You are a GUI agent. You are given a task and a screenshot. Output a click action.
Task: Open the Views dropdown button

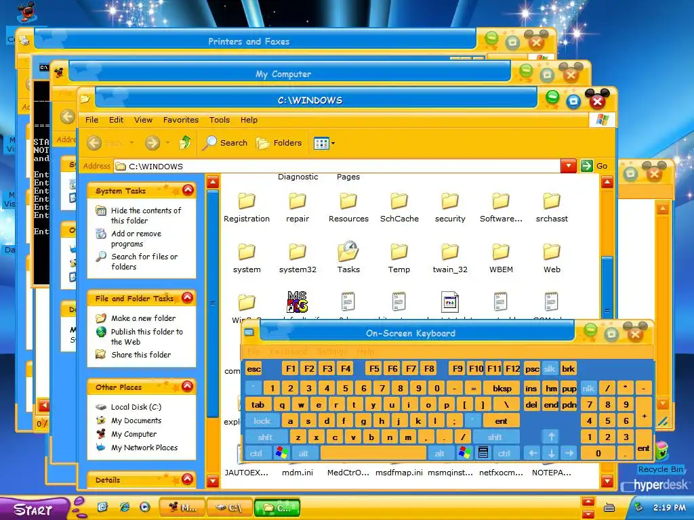click(325, 143)
